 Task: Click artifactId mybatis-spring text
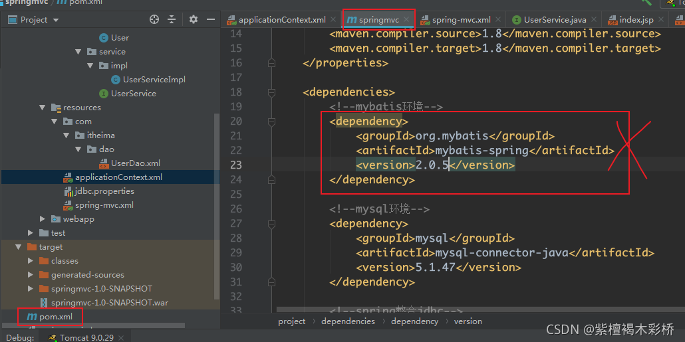click(x=481, y=151)
